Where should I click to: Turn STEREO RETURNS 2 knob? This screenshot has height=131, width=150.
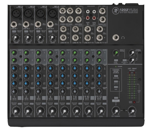(x=132, y=60)
